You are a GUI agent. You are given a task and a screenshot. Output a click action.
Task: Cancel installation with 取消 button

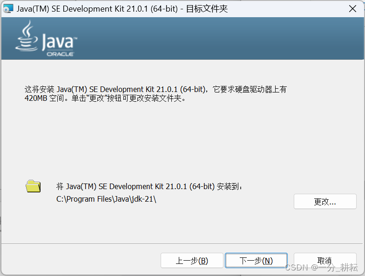pyautogui.click(x=325, y=260)
